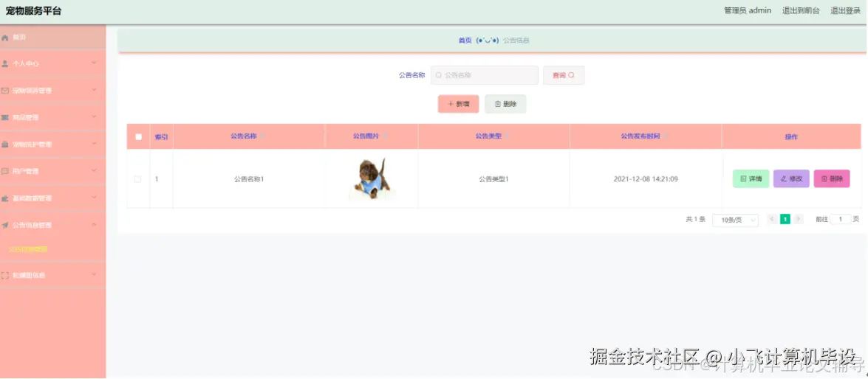Select the yellow 公告信息管理 submenu item
Screen dimensions: 868x379
tap(28, 249)
